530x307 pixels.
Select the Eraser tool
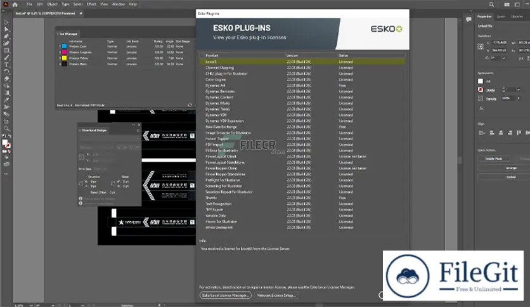6,79
